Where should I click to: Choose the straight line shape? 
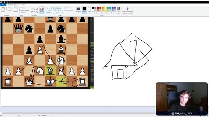[x=47, y=8]
